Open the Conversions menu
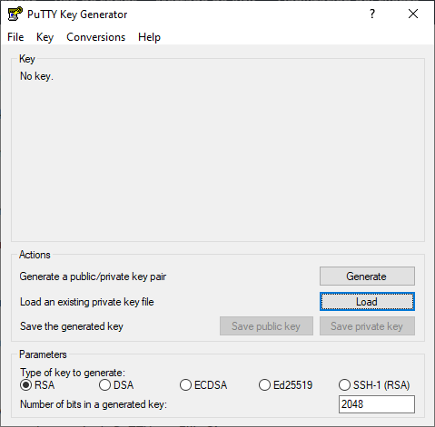Screen dimensions: 435x427 (x=95, y=37)
